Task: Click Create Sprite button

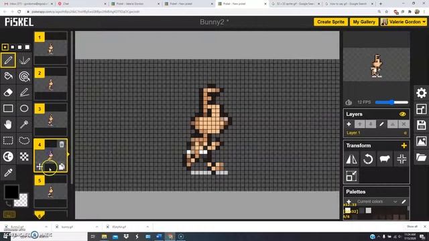Action: [330, 22]
